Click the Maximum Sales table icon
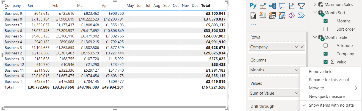 click(321, 5)
